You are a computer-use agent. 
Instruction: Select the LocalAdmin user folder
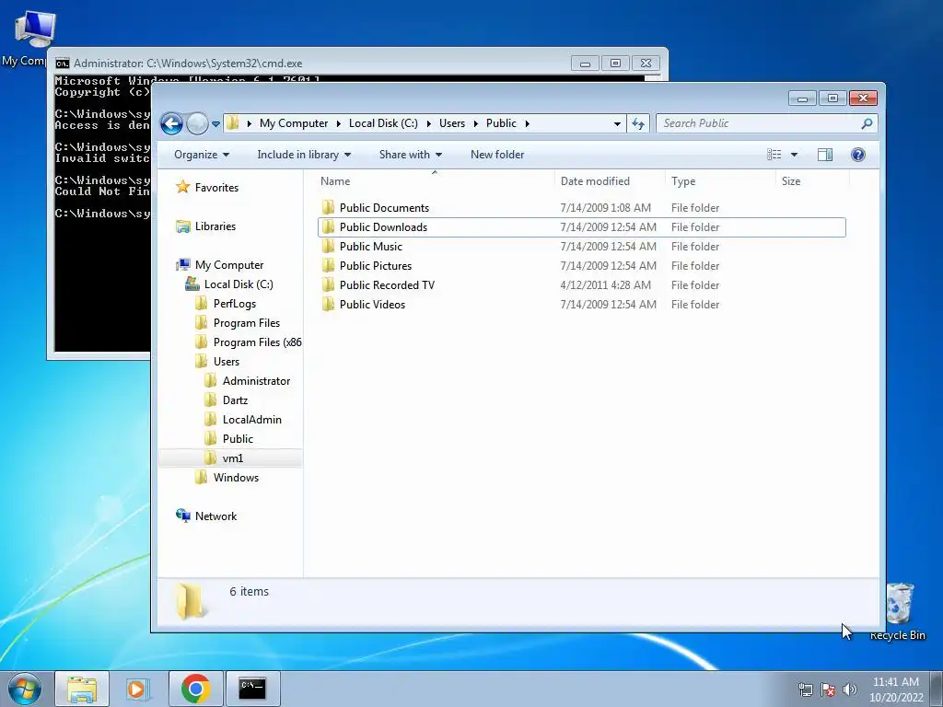pyautogui.click(x=243, y=419)
